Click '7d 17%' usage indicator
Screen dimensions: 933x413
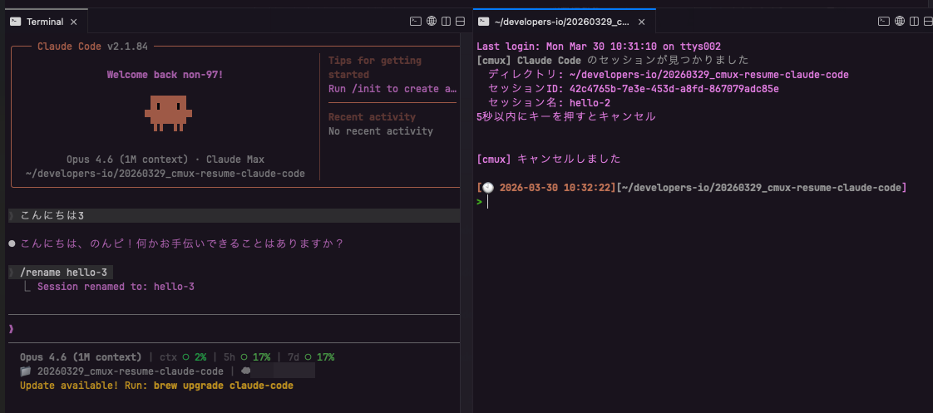[x=310, y=357]
